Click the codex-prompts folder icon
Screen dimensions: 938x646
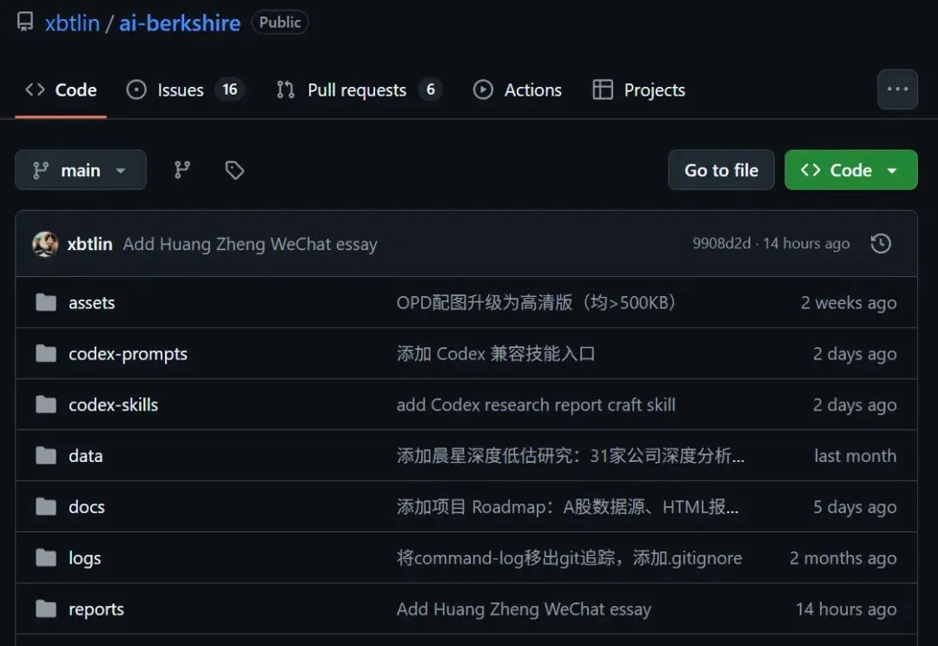tap(46, 353)
